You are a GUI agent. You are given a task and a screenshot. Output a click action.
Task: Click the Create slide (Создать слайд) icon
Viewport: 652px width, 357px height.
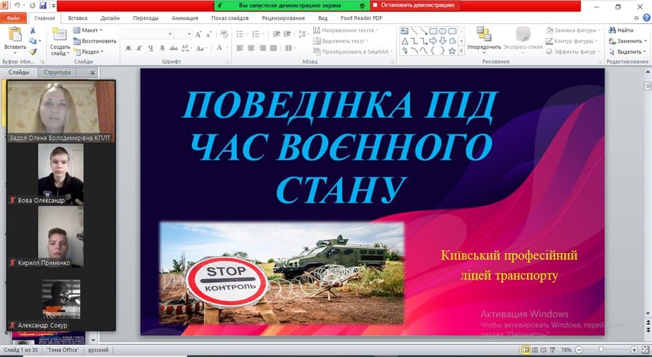point(60,35)
